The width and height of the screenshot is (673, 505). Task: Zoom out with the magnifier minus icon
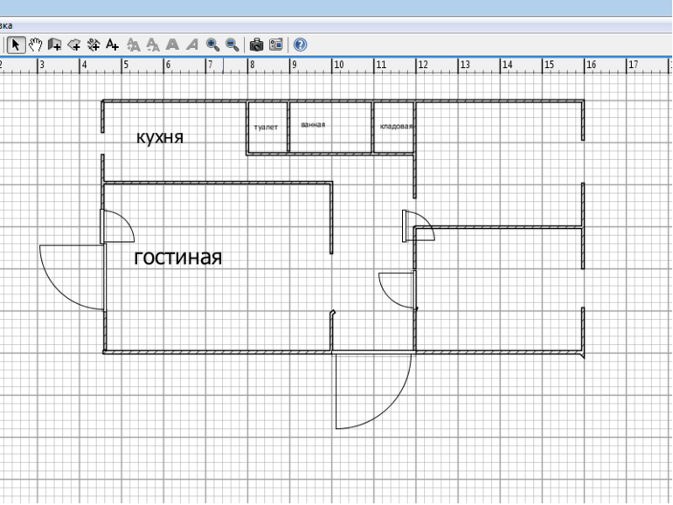pyautogui.click(x=232, y=44)
